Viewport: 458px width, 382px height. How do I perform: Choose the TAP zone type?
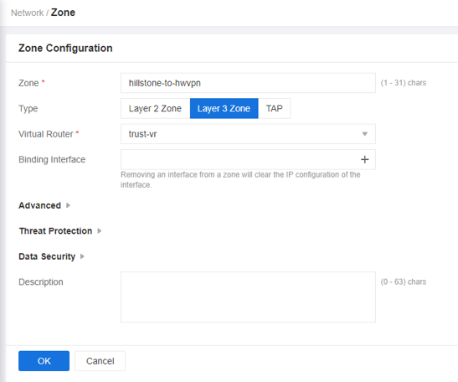(x=275, y=108)
